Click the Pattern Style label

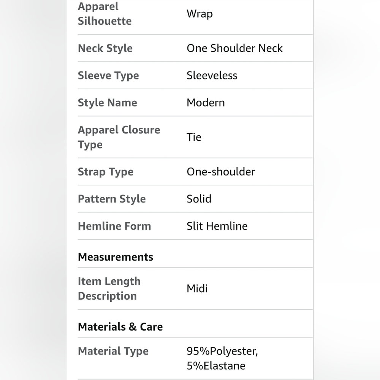click(112, 199)
